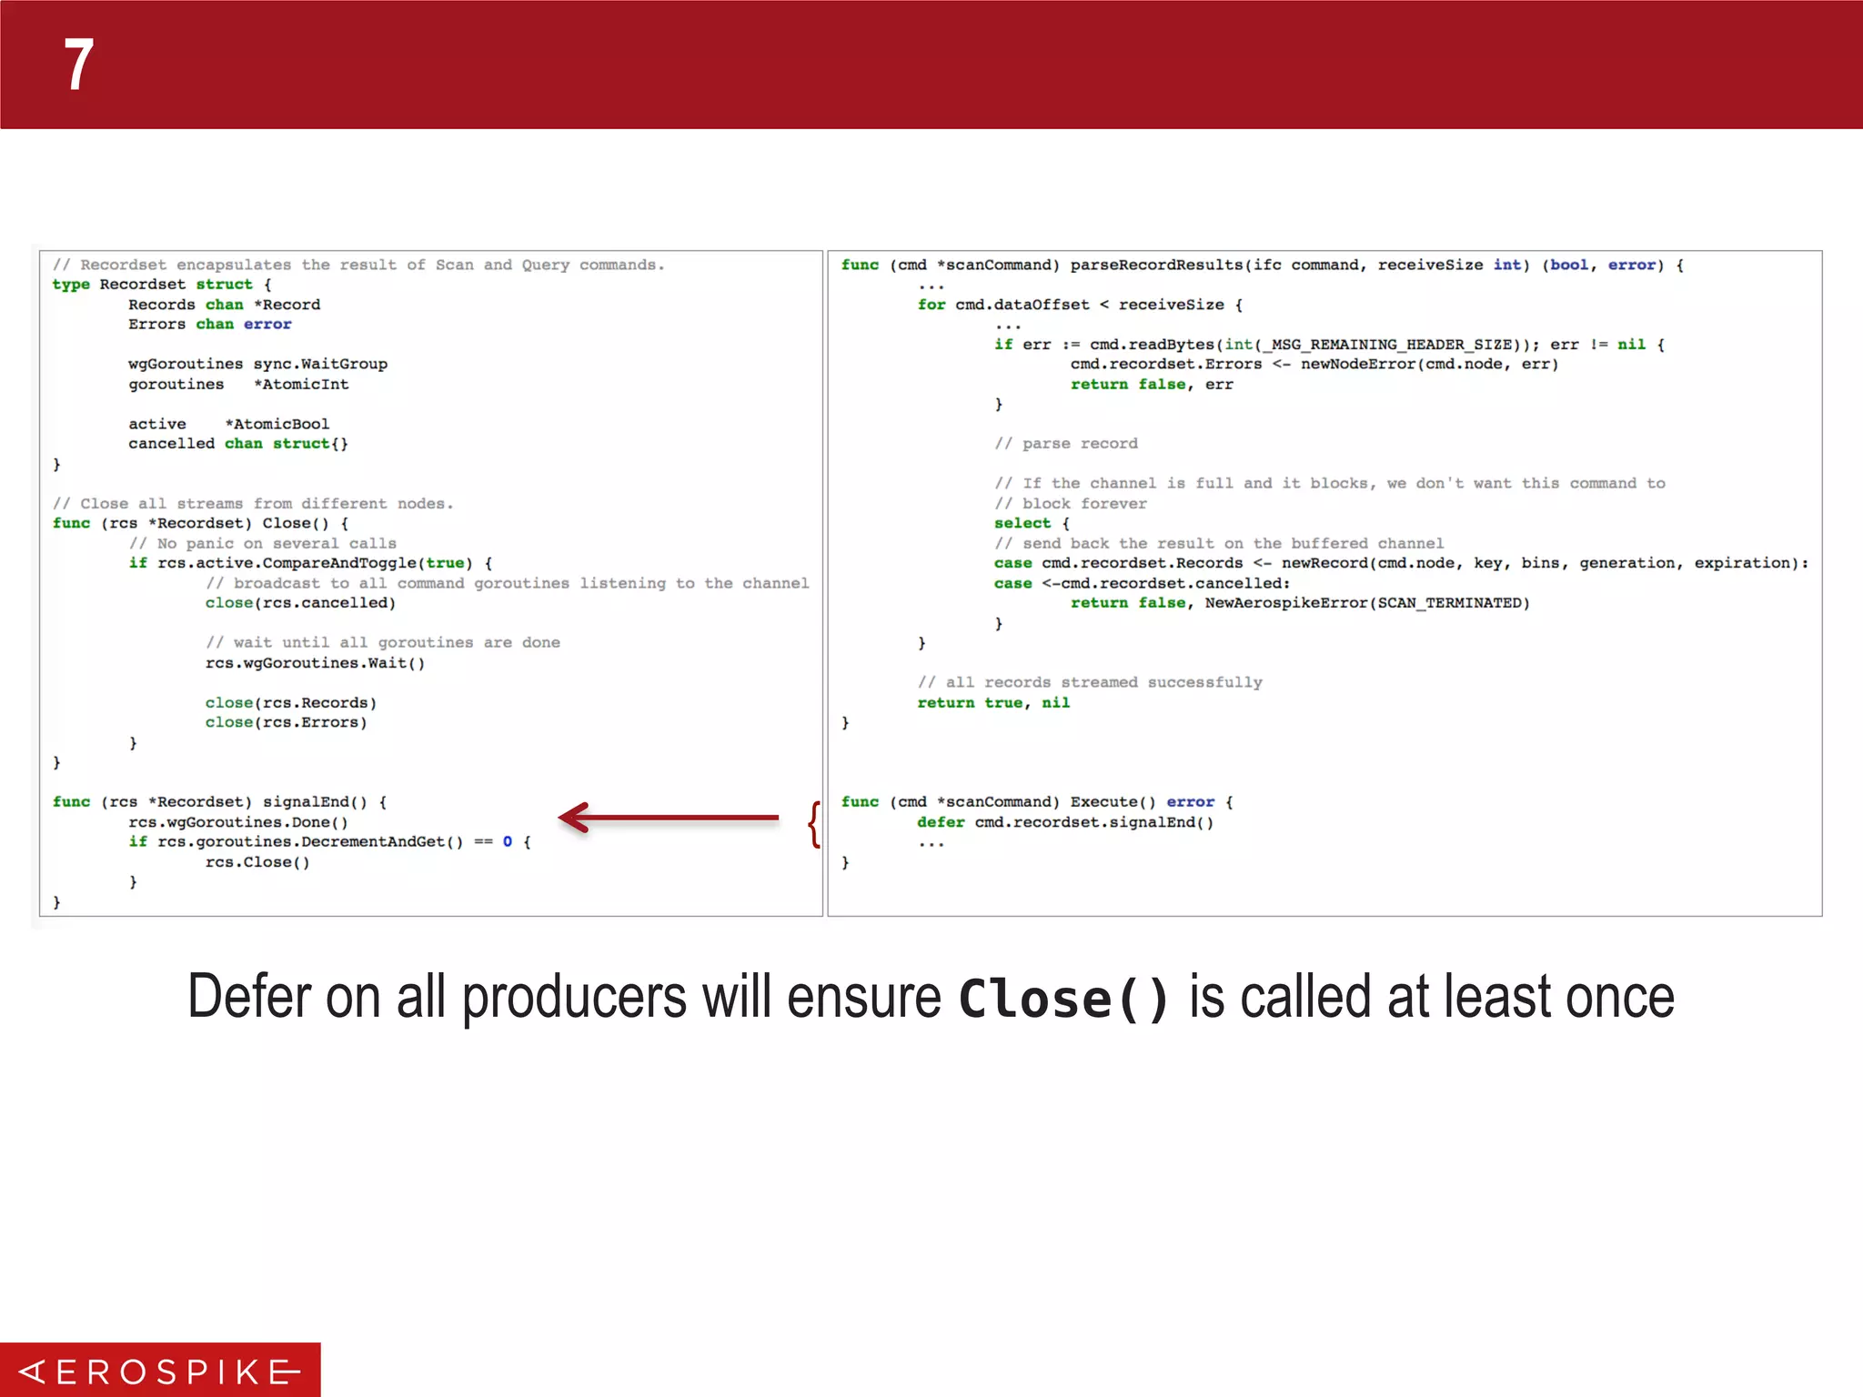The width and height of the screenshot is (1863, 1397).
Task: Click the Aerospike logo
Action: 160,1371
